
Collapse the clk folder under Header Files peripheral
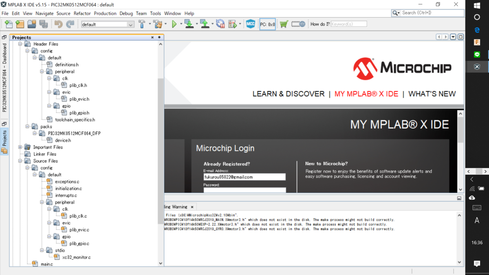coord(49,78)
